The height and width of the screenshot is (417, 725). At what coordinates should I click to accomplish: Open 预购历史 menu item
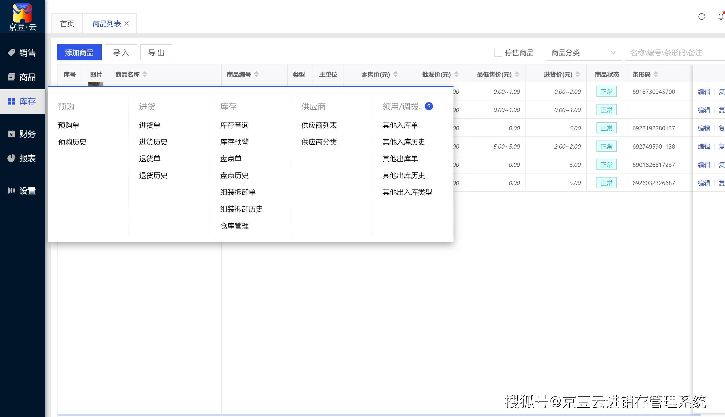(x=72, y=142)
